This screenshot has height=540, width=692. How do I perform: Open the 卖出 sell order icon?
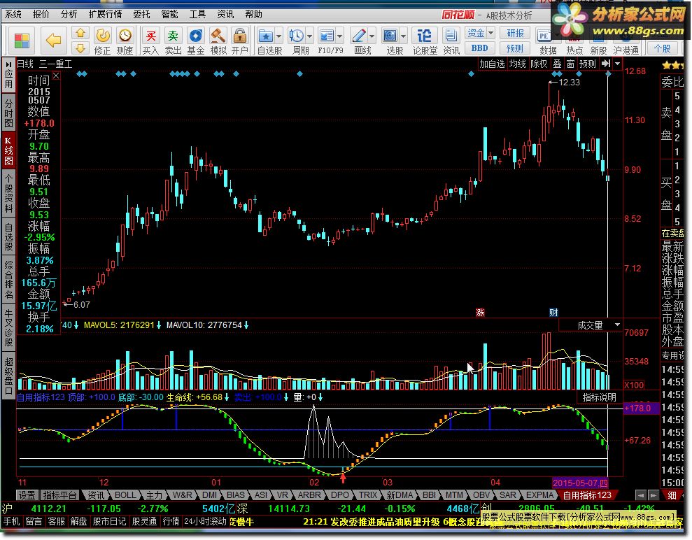(173, 41)
